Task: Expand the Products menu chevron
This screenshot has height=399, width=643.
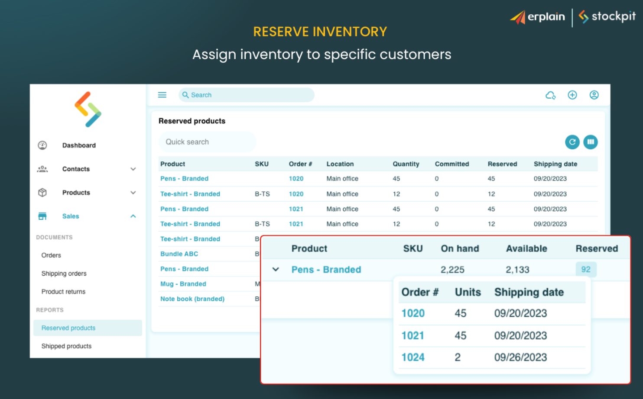Action: [x=133, y=193]
